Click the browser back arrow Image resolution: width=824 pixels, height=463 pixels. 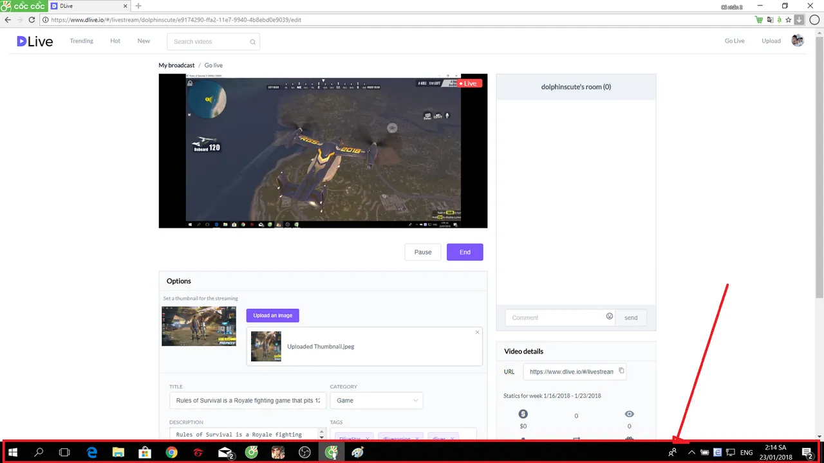pyautogui.click(x=8, y=20)
